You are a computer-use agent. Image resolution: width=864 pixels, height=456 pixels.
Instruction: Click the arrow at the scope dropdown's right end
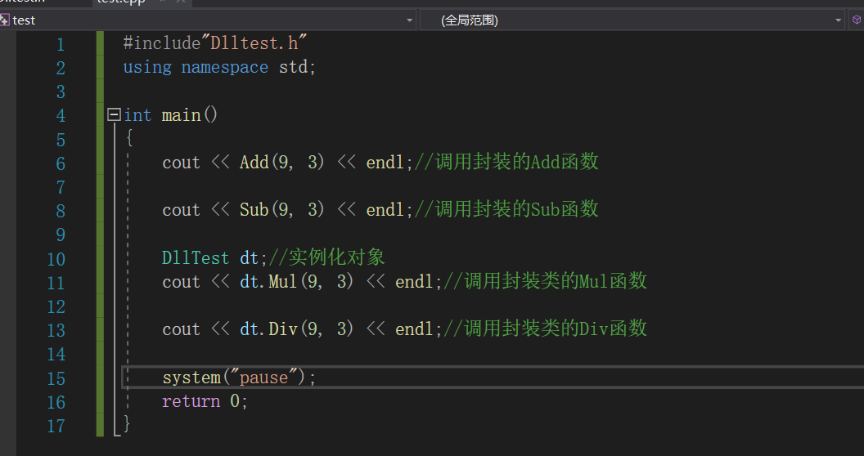(x=839, y=20)
